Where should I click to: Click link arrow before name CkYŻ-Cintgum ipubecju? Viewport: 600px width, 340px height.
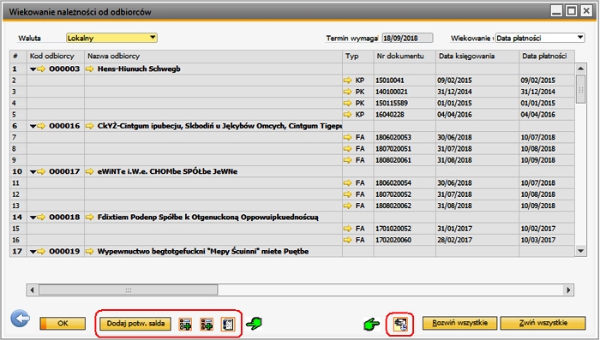90,126
